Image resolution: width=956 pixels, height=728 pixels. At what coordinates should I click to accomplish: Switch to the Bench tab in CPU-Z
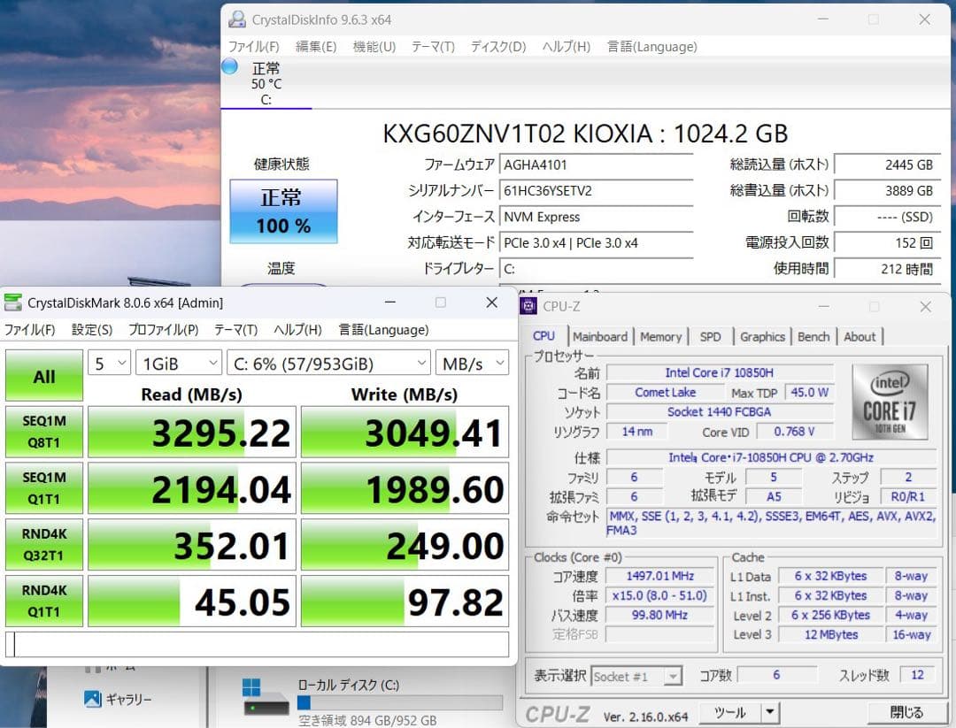click(x=813, y=336)
